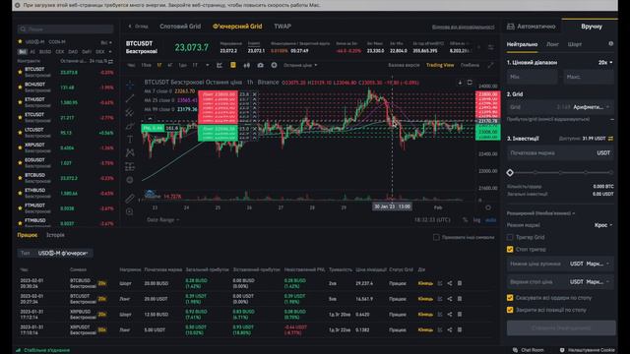
Task: Switch to the TWAP tab
Action: [x=283, y=27]
